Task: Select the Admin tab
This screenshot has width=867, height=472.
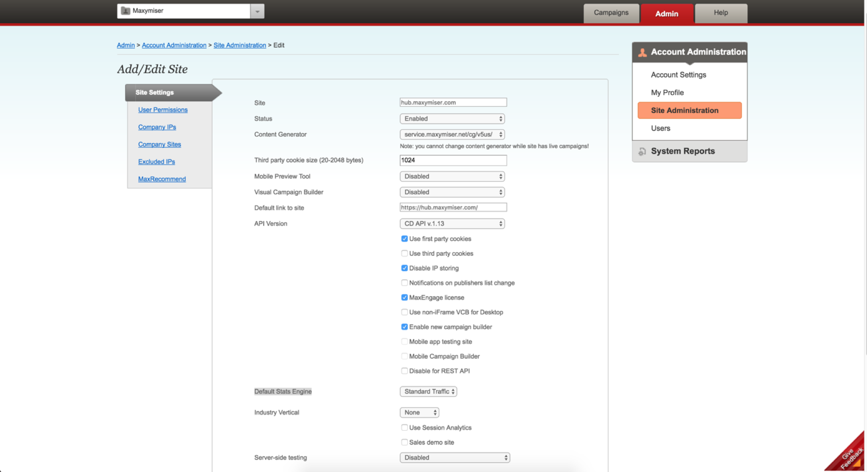Action: tap(667, 13)
